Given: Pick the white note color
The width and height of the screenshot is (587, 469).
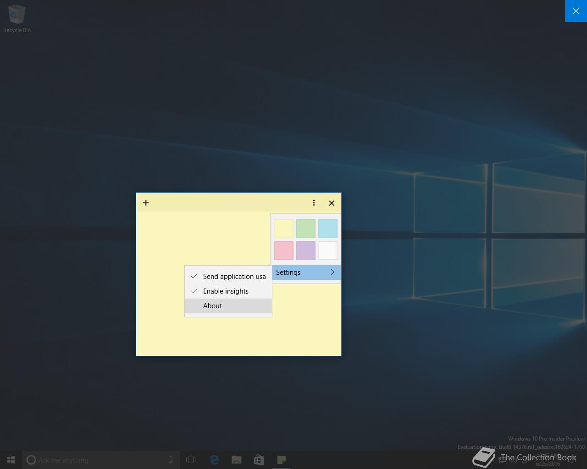Looking at the screenshot, I should tap(328, 251).
